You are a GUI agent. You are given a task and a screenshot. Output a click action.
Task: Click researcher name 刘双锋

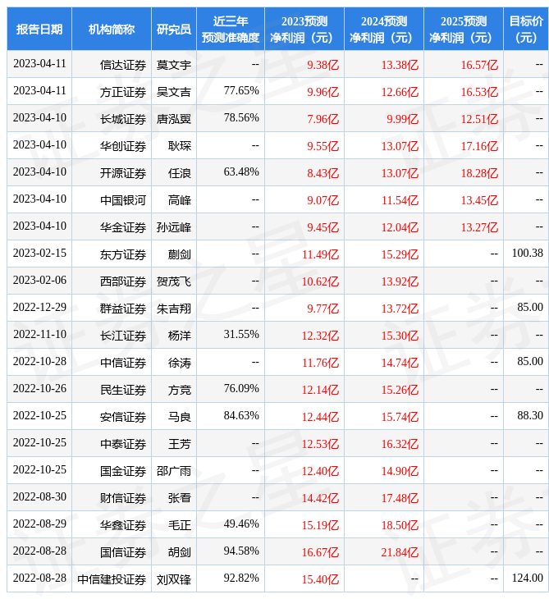[x=174, y=580]
